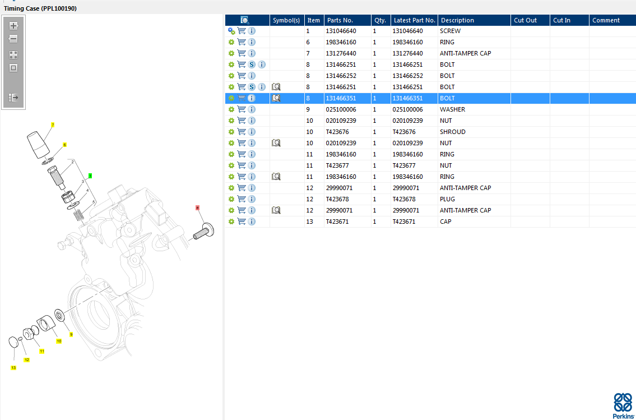Show info for CAP T423671
Viewport: 636px width, 420px height.
tap(252, 221)
